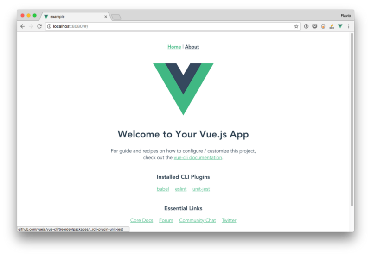Navigate to the About page link
The image size is (371, 256).
[x=192, y=47]
